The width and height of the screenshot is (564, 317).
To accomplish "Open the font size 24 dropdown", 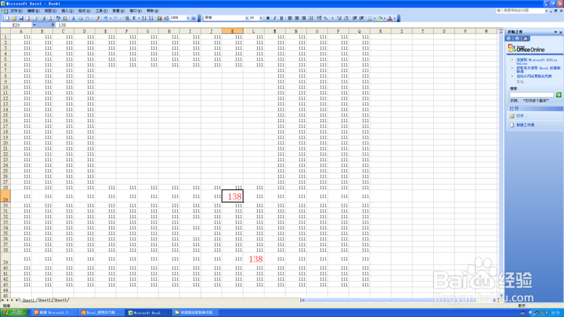I will point(261,18).
